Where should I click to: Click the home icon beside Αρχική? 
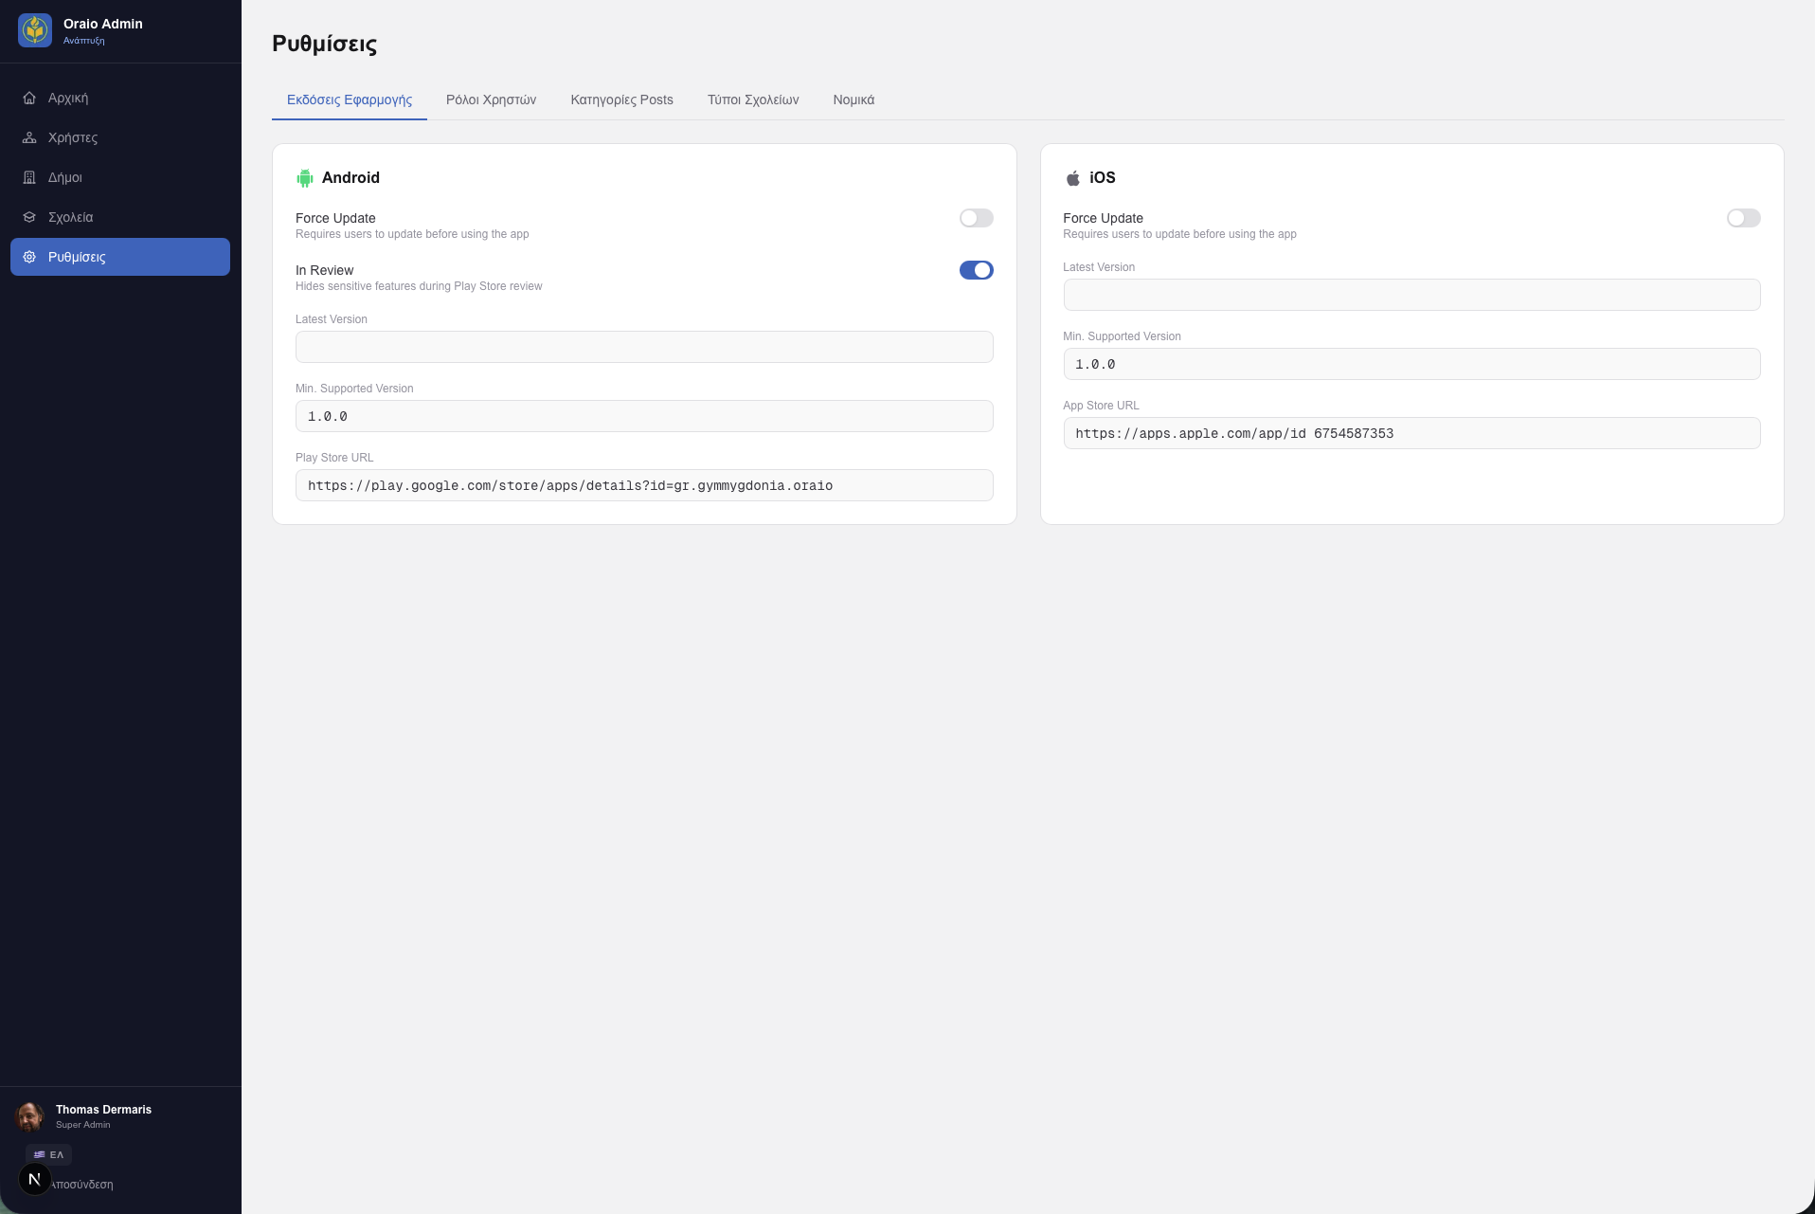(x=29, y=98)
